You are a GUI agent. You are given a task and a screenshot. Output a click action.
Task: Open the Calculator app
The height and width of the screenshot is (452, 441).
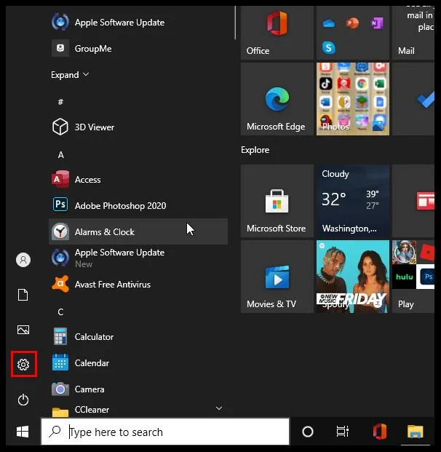coord(138,336)
